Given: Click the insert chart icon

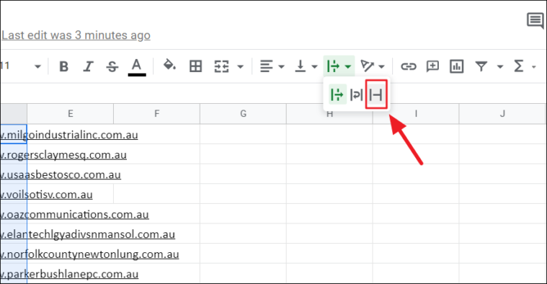Looking at the screenshot, I should (456, 66).
